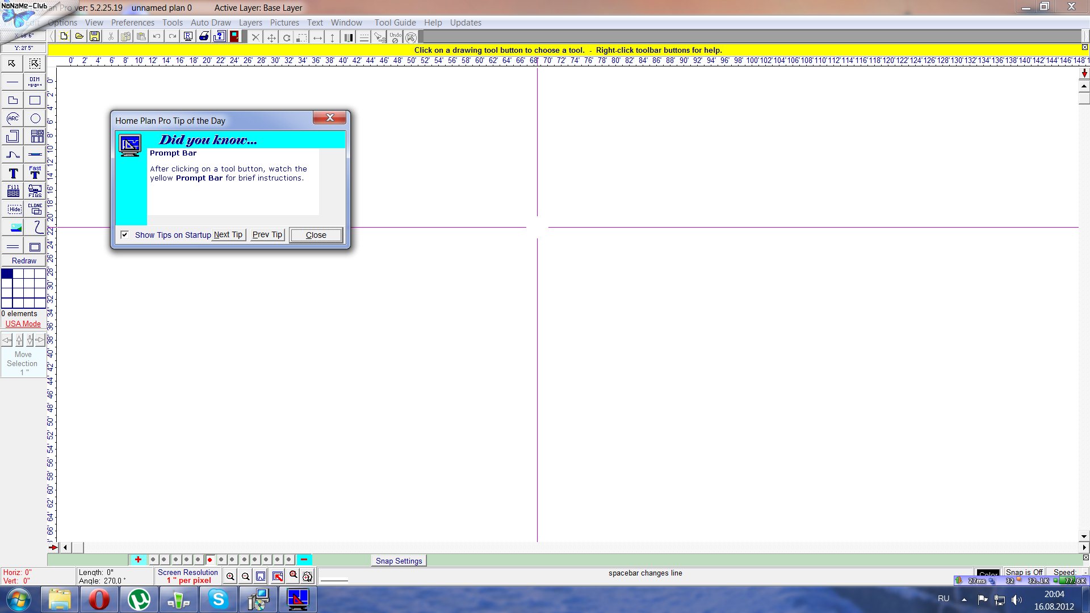
Task: Click the red plus zoom step button
Action: pyautogui.click(x=138, y=560)
